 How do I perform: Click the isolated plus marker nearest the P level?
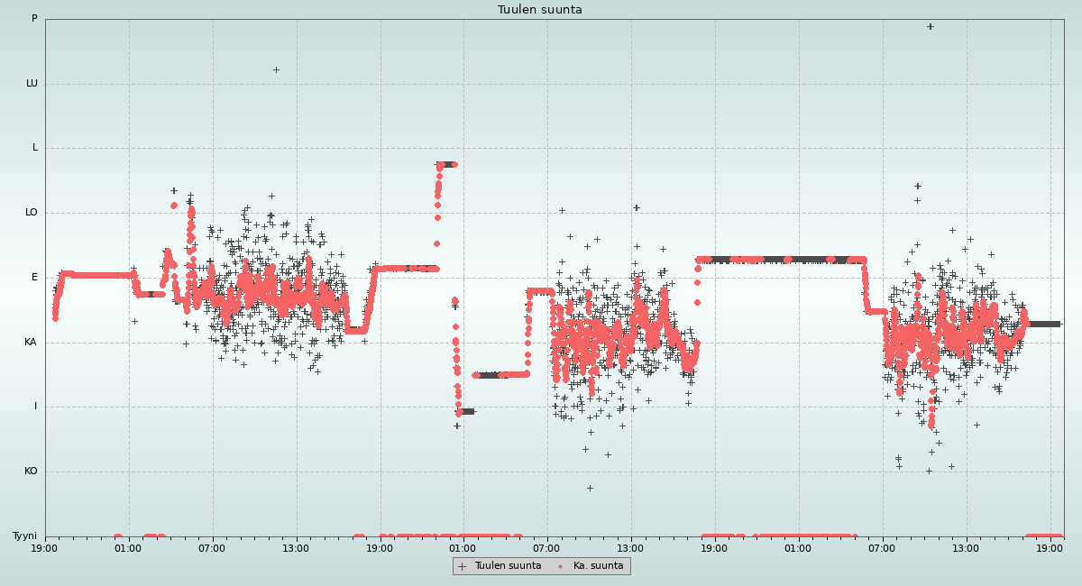(x=930, y=27)
